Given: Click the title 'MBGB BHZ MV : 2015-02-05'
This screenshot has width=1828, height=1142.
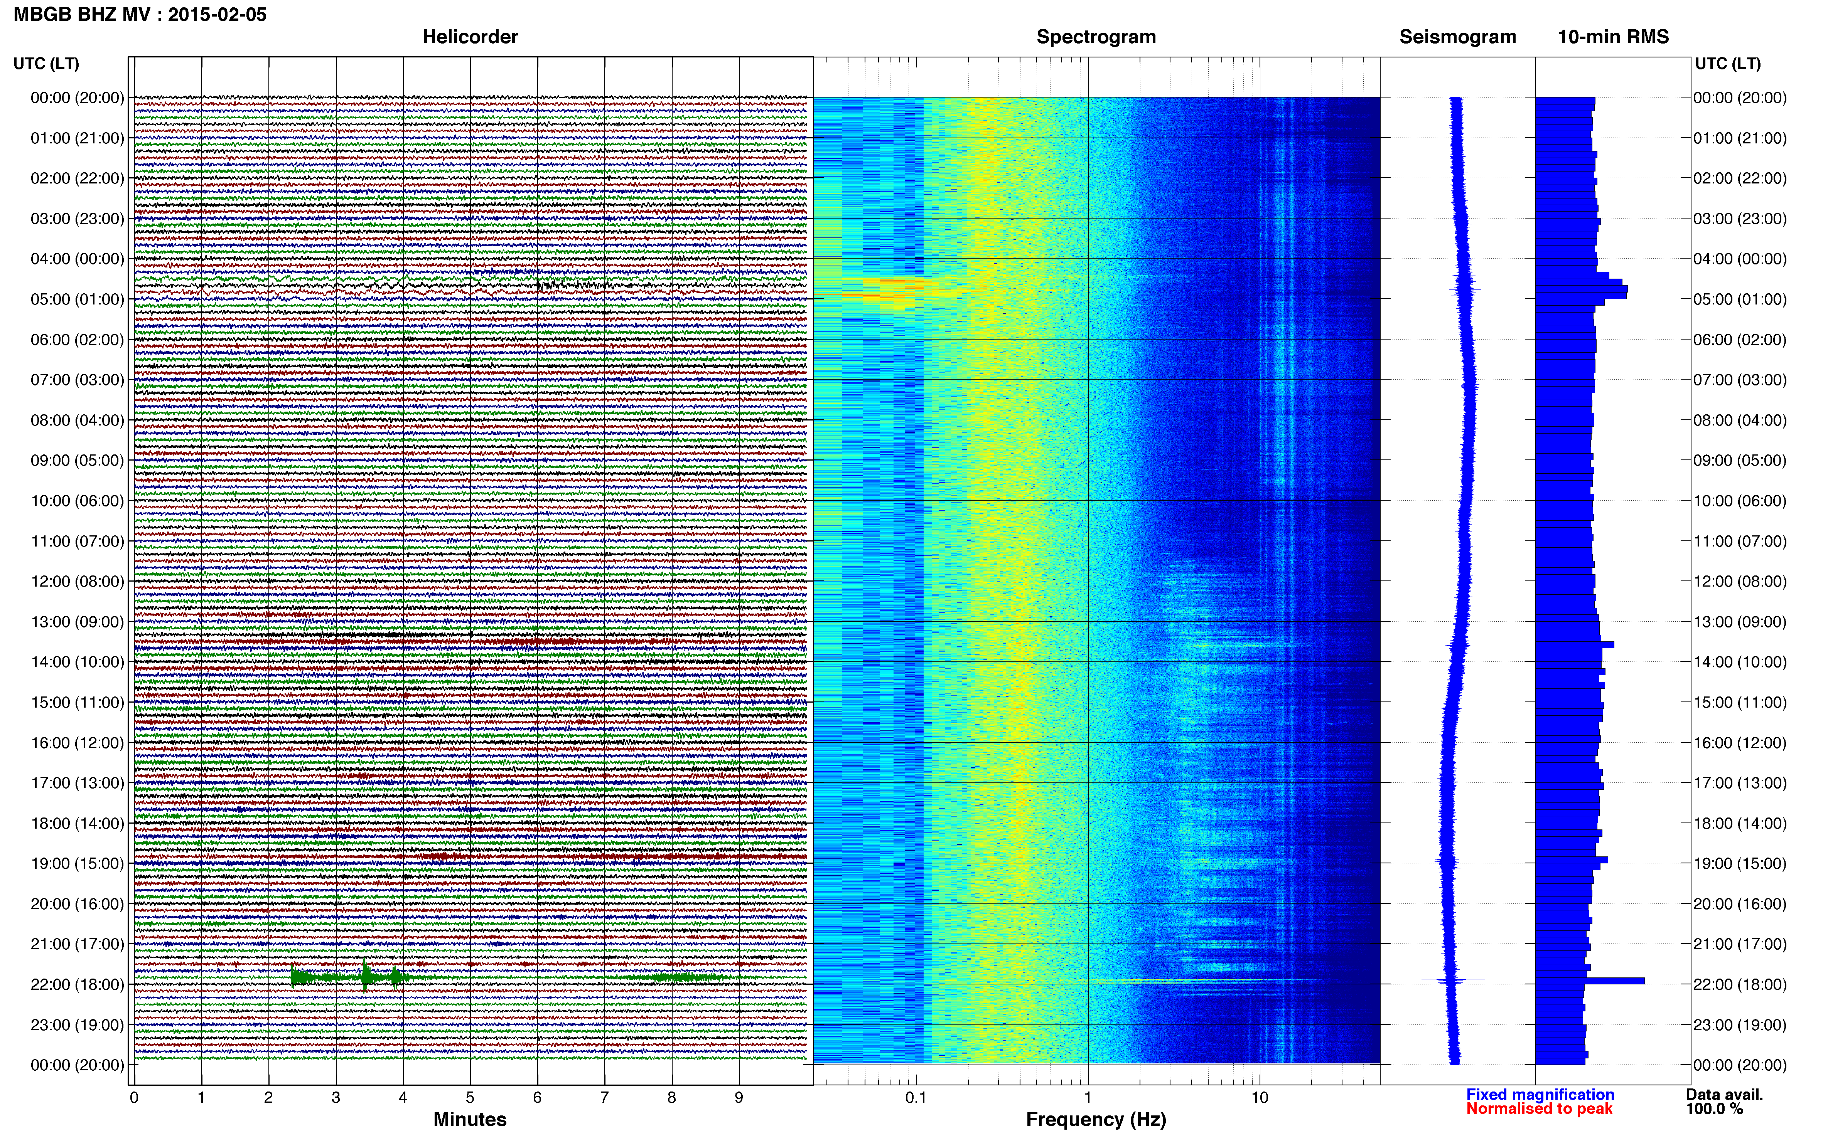Looking at the screenshot, I should point(140,14).
